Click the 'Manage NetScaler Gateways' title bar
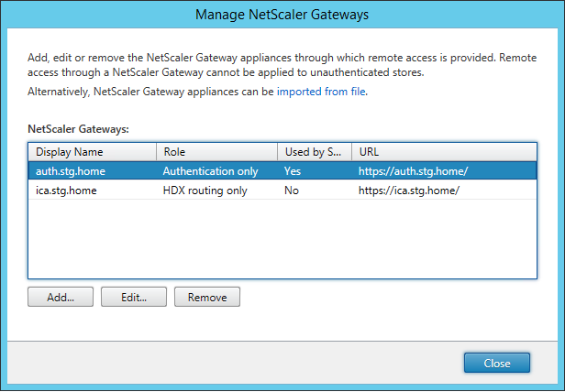 pos(282,16)
